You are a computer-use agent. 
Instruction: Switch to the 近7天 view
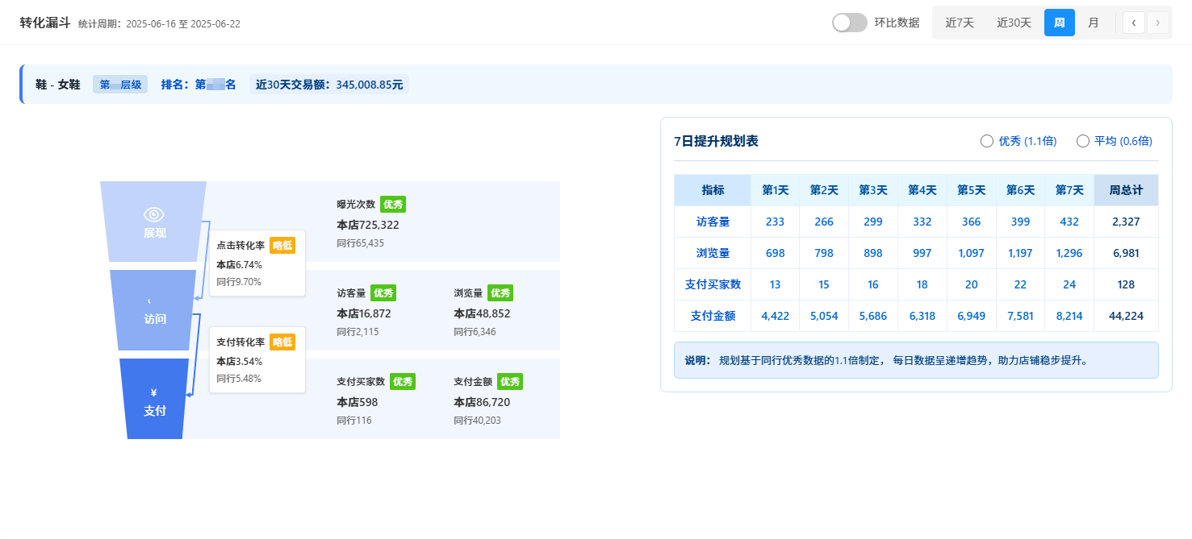960,23
